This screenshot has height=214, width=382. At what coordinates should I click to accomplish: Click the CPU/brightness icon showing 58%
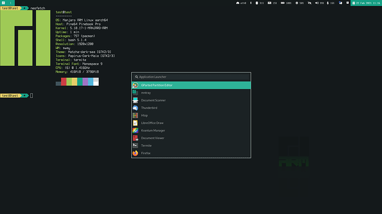click(297, 3)
